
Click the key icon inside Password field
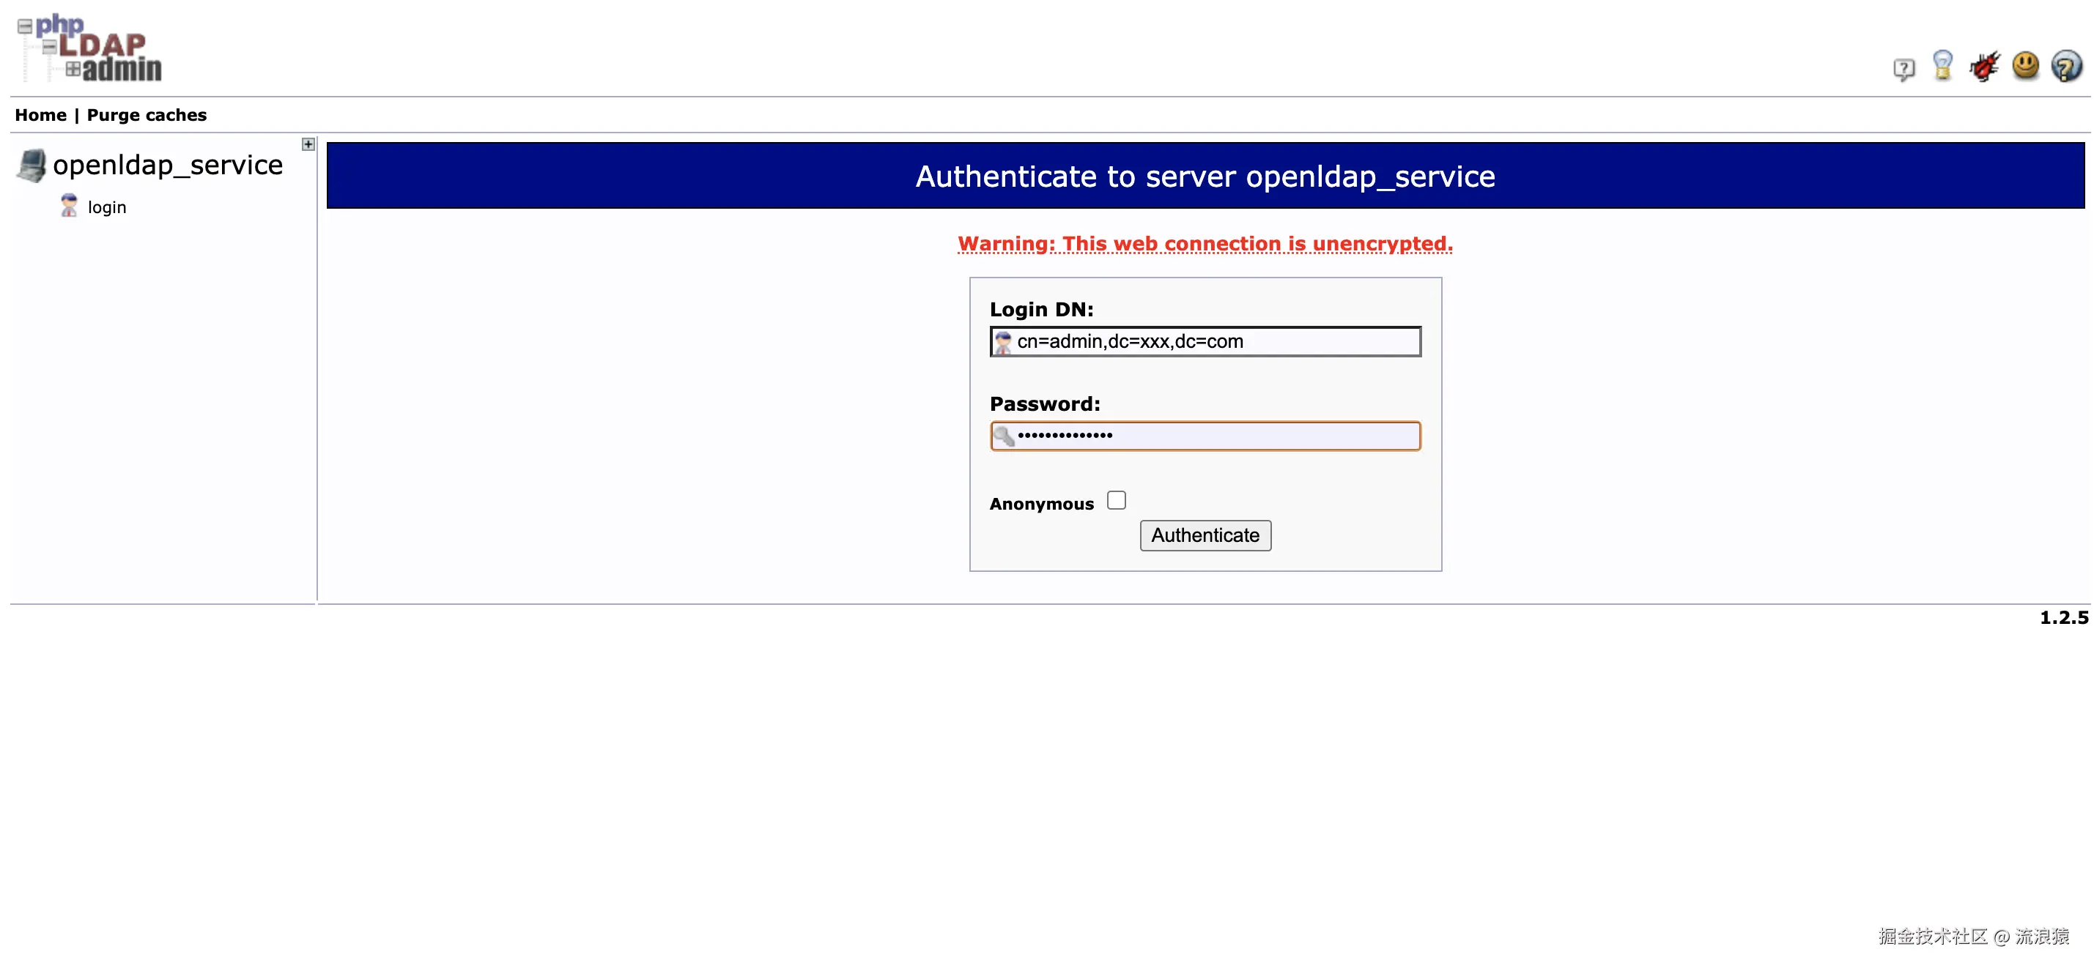1004,436
